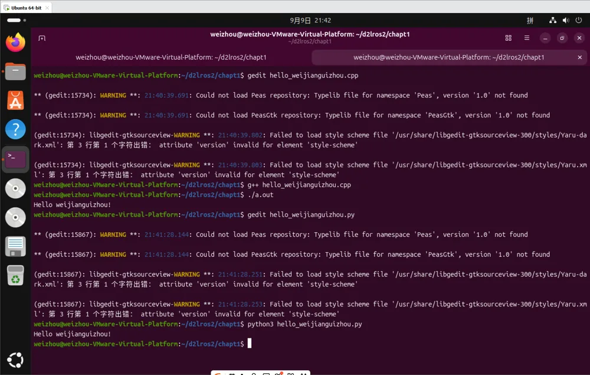Open Firefox from the dock
The image size is (590, 375).
[x=15, y=42]
